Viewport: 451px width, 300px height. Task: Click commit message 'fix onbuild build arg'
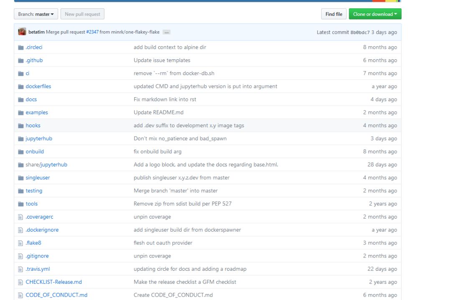[157, 151]
